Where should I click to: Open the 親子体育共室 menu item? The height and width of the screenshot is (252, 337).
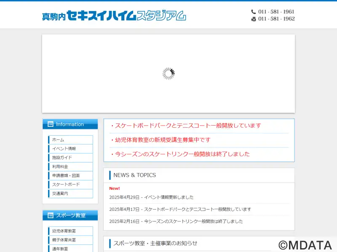[70, 240]
